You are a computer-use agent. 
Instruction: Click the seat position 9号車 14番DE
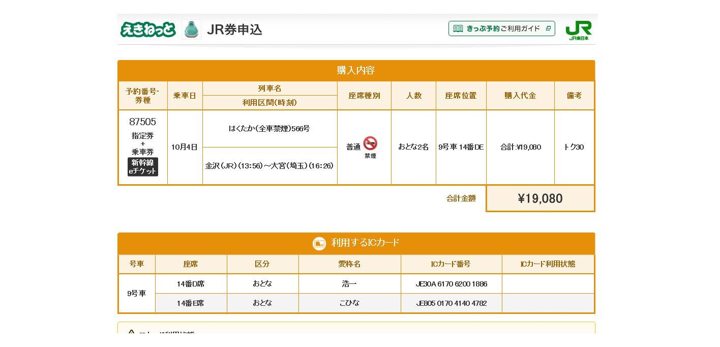click(x=461, y=147)
